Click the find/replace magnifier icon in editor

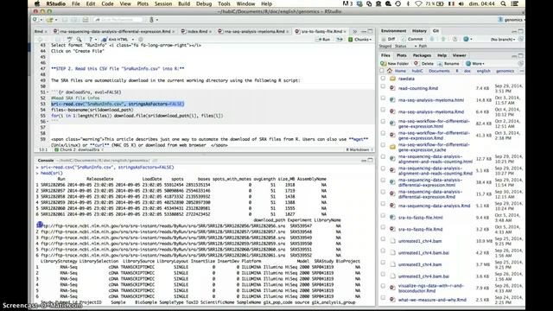pos(79,40)
